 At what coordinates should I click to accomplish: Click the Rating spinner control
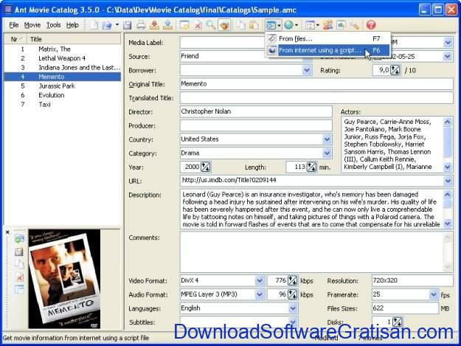coord(395,71)
